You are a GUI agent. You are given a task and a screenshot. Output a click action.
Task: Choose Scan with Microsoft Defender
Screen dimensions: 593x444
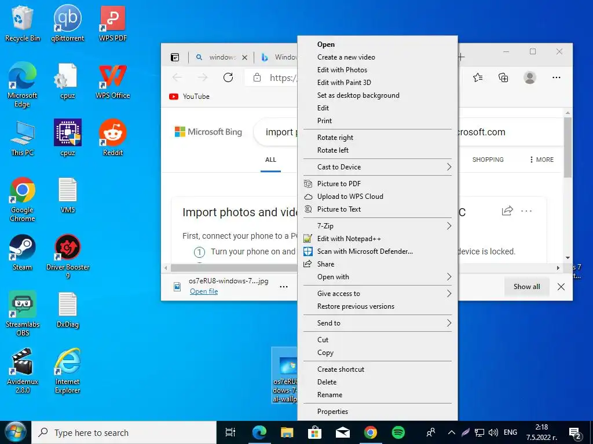tap(378, 251)
